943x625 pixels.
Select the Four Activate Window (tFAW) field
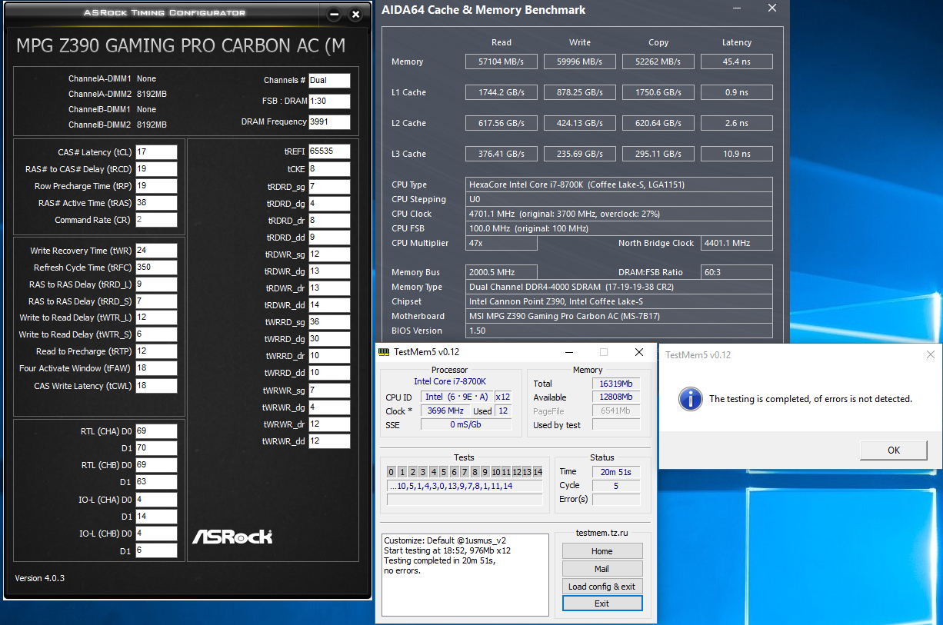pyautogui.click(x=156, y=368)
